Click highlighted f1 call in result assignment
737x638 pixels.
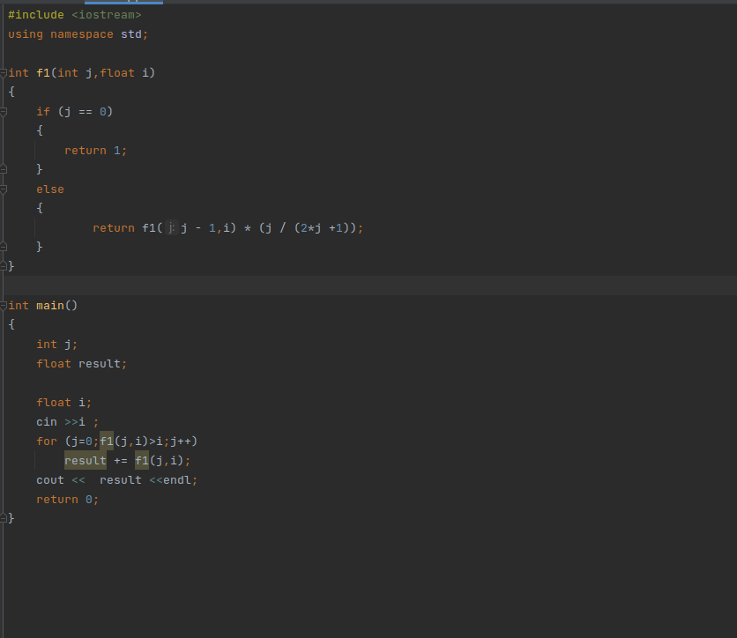(142, 461)
